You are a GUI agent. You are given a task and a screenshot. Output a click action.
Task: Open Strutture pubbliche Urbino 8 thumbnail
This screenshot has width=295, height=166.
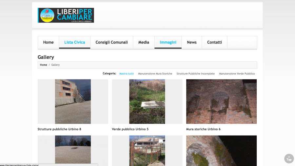coord(73,101)
